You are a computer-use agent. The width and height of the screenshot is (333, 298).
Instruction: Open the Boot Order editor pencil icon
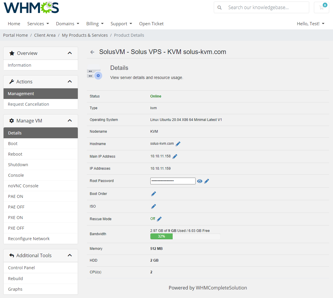[153, 193]
